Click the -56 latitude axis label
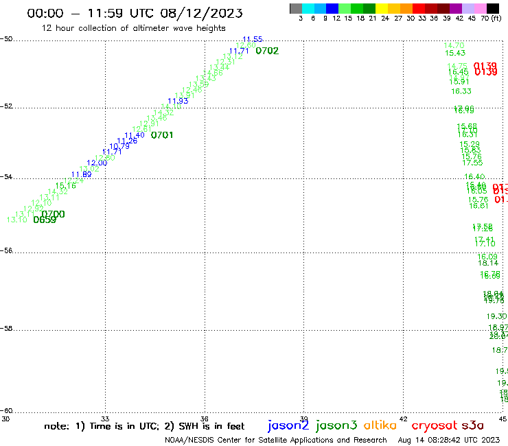 point(6,250)
